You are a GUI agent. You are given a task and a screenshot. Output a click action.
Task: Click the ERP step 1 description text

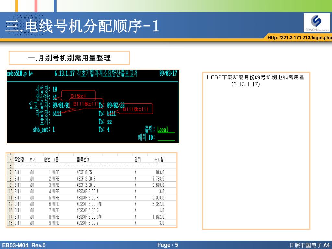click(255, 81)
